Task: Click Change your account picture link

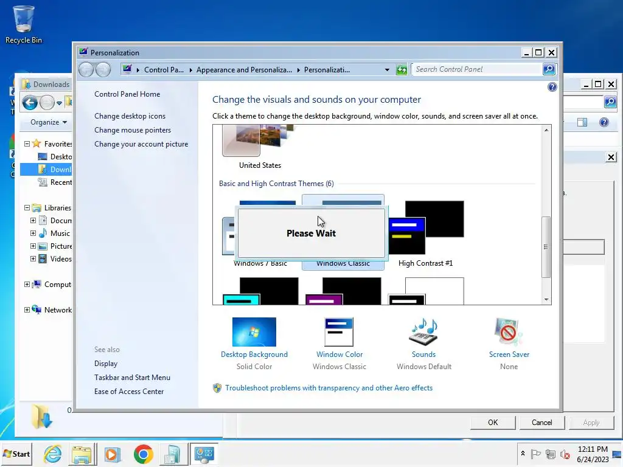Action: tap(141, 144)
